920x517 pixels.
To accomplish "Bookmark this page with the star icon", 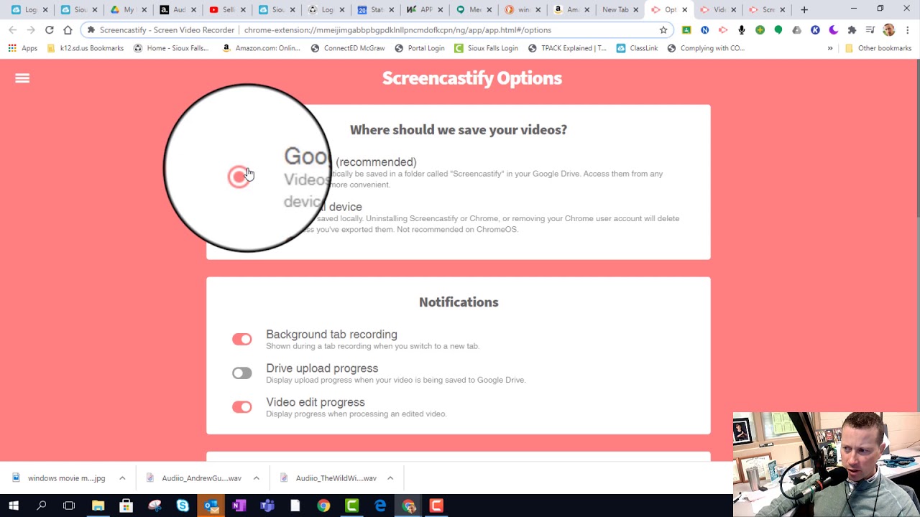I will click(x=663, y=30).
